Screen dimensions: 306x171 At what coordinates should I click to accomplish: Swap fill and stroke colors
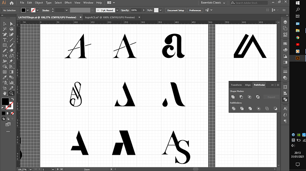[x=12, y=99]
